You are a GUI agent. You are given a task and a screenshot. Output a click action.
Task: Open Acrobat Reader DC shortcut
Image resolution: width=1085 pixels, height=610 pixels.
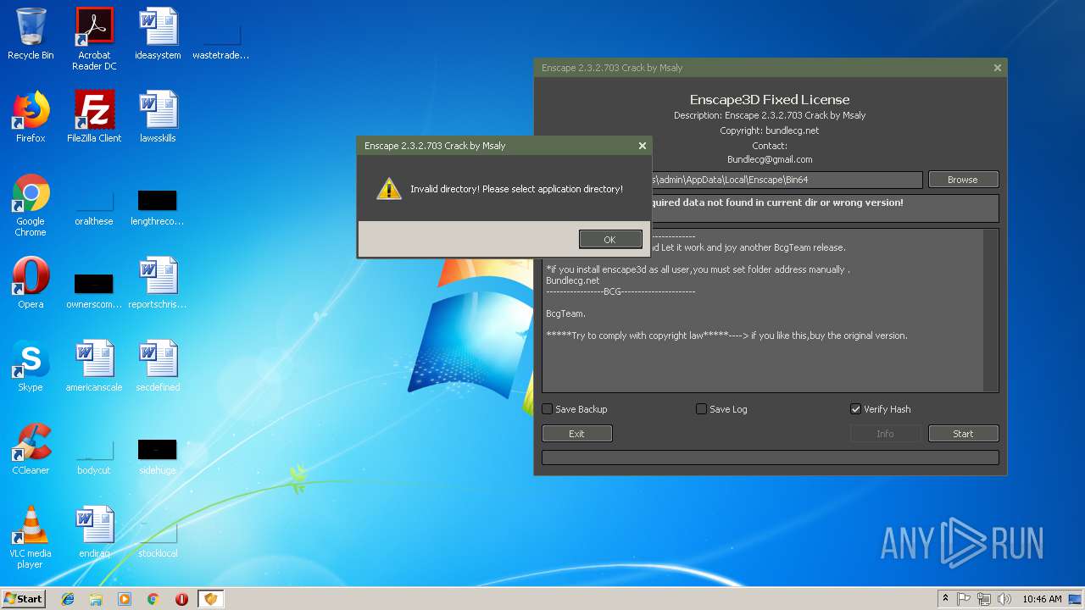[94, 39]
